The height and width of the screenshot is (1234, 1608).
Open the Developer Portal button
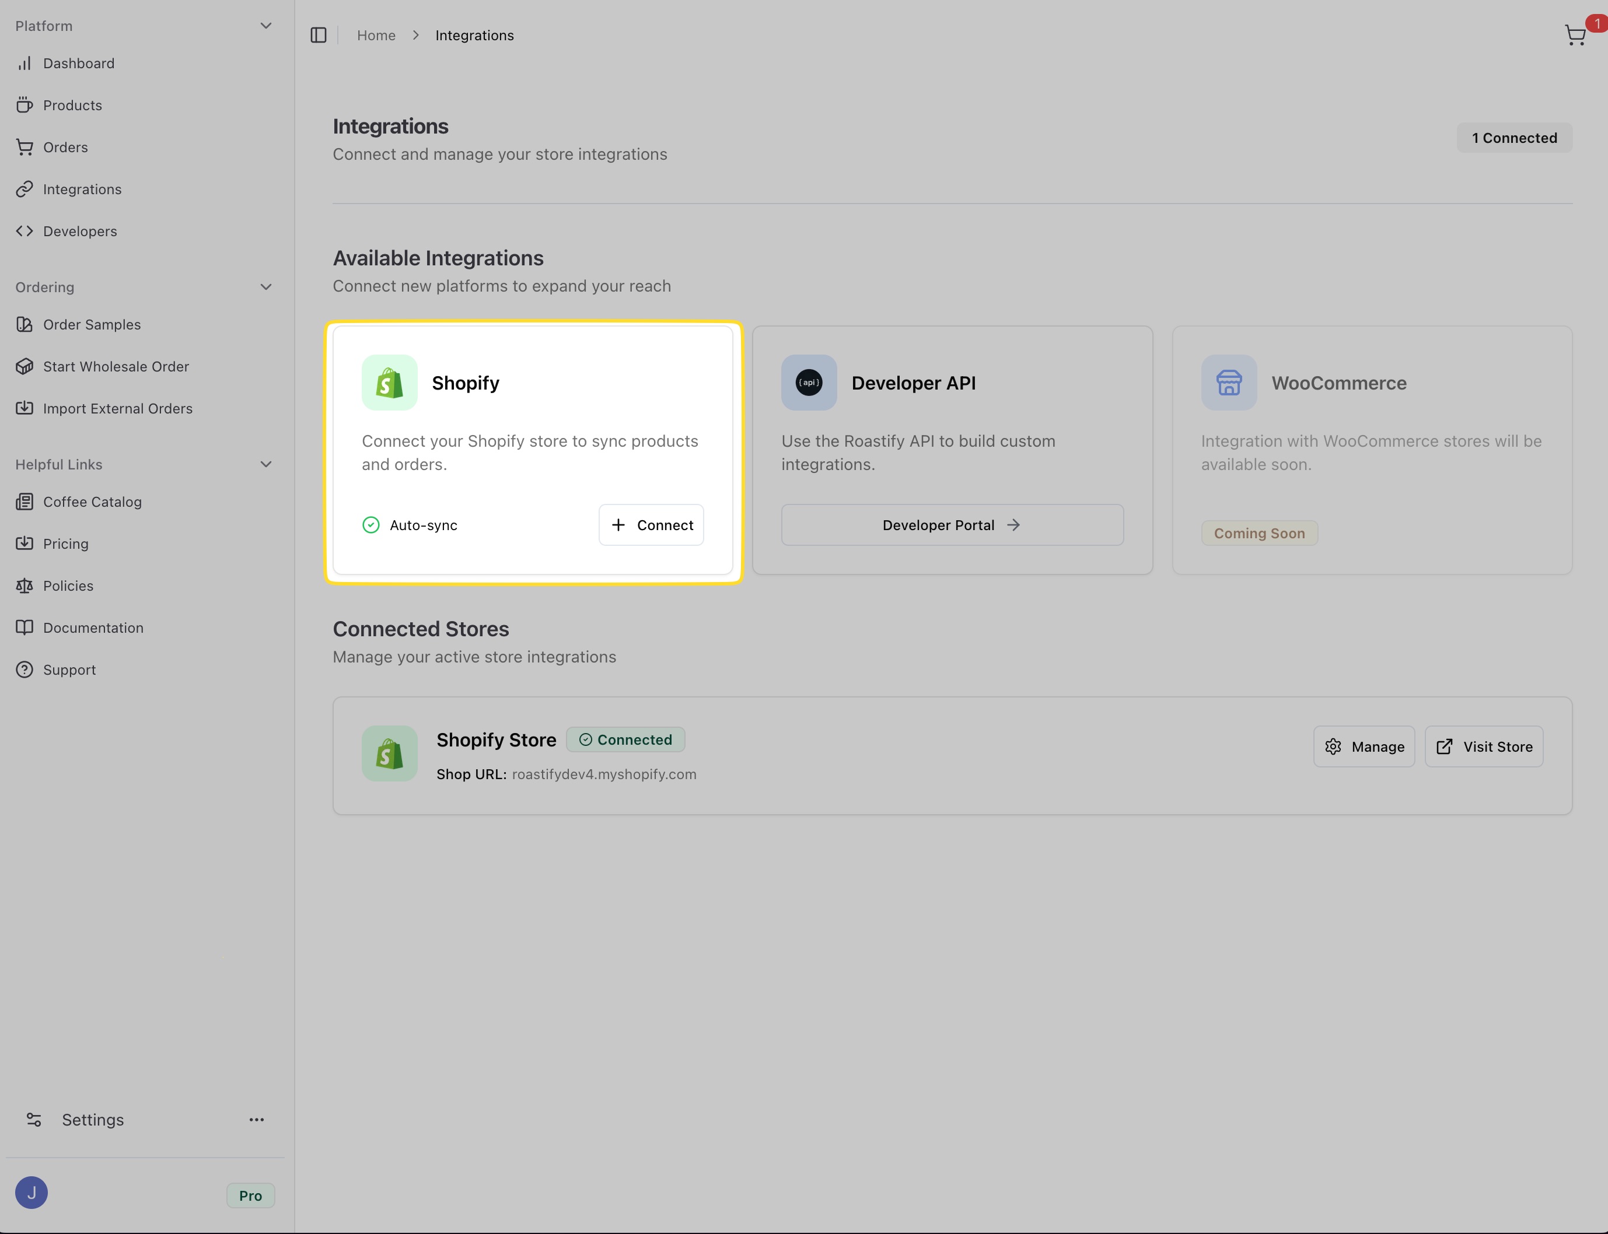[x=952, y=525]
